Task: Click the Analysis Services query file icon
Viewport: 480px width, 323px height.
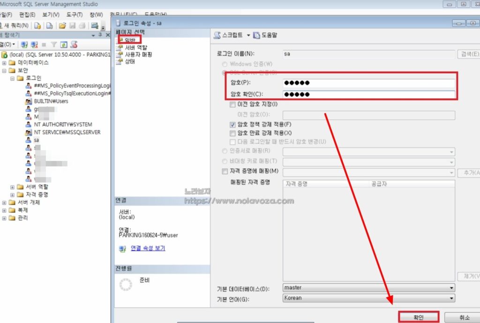Action: click(49, 25)
